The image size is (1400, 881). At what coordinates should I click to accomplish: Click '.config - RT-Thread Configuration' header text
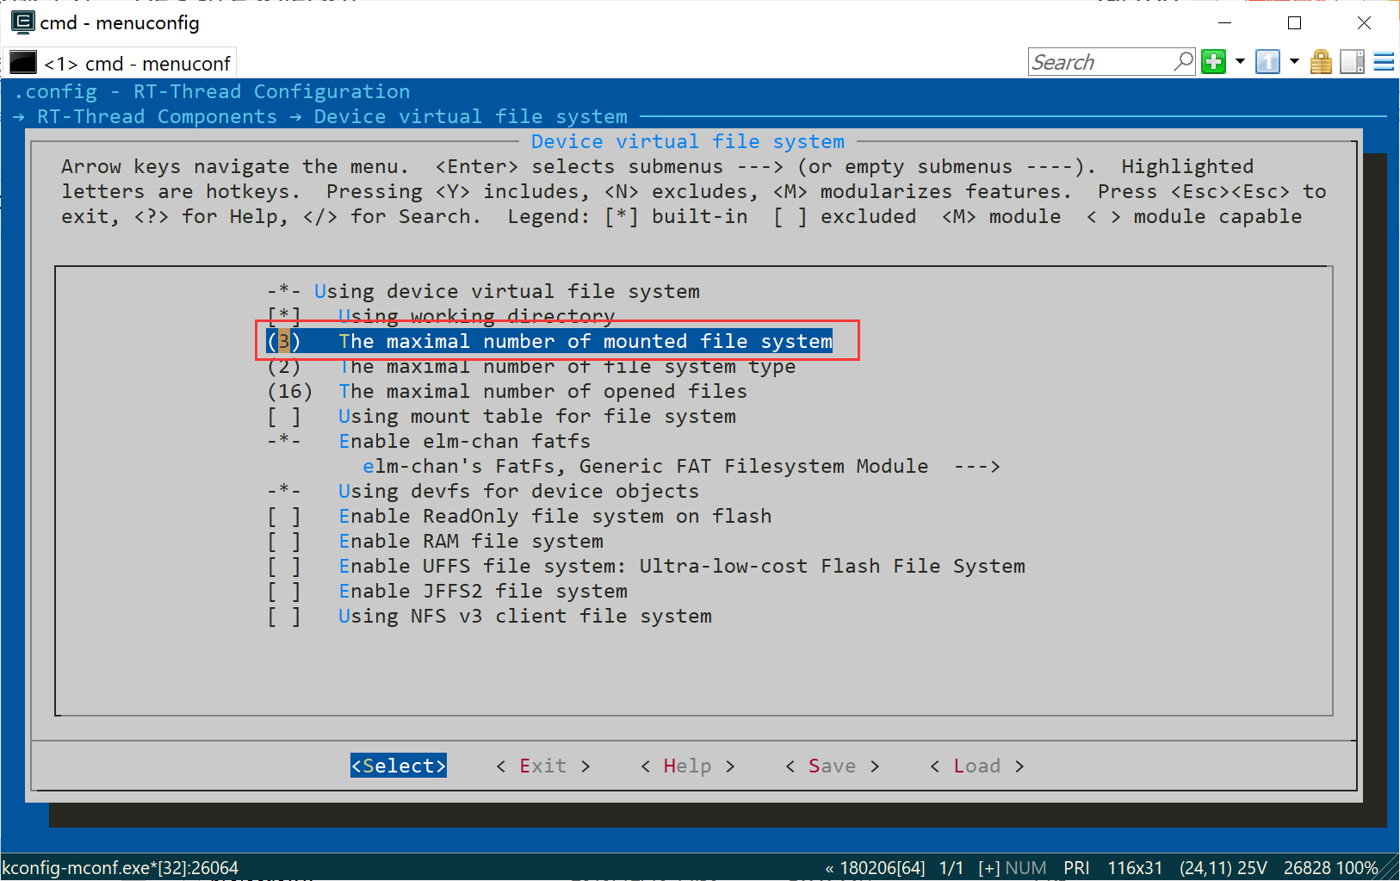point(212,91)
